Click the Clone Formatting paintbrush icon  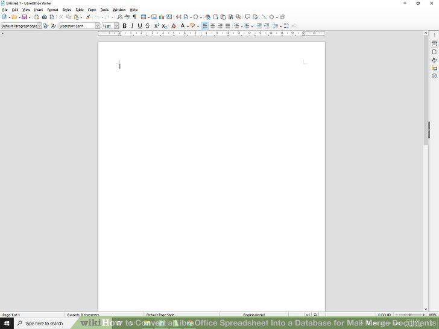(88, 17)
